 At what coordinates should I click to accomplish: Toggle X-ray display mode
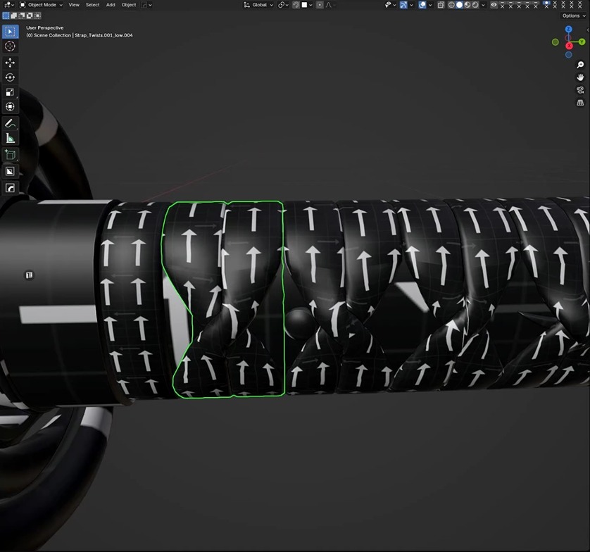point(441,5)
